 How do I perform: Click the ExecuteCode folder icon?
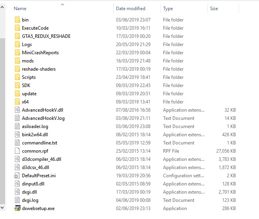pos(17,28)
